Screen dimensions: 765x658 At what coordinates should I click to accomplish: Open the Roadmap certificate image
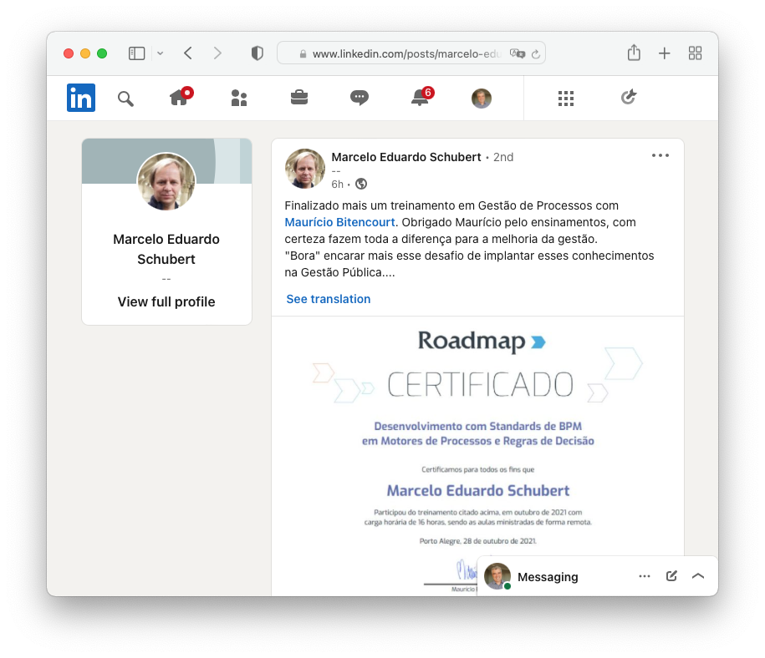click(x=477, y=456)
